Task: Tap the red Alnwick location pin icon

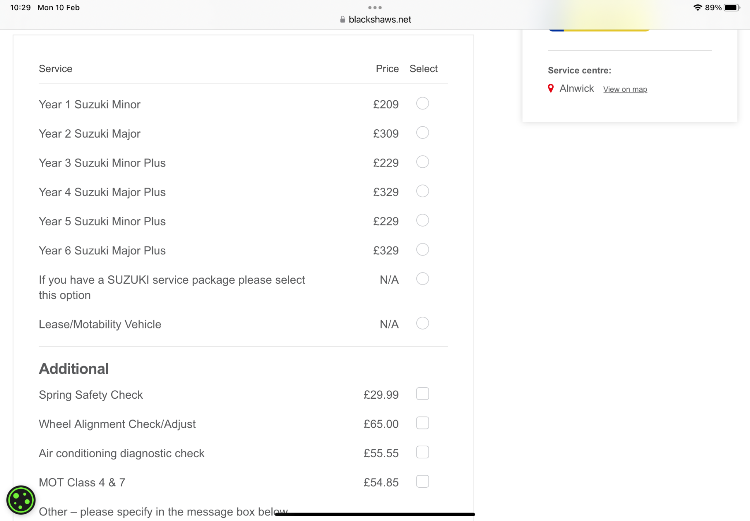Action: pos(550,88)
